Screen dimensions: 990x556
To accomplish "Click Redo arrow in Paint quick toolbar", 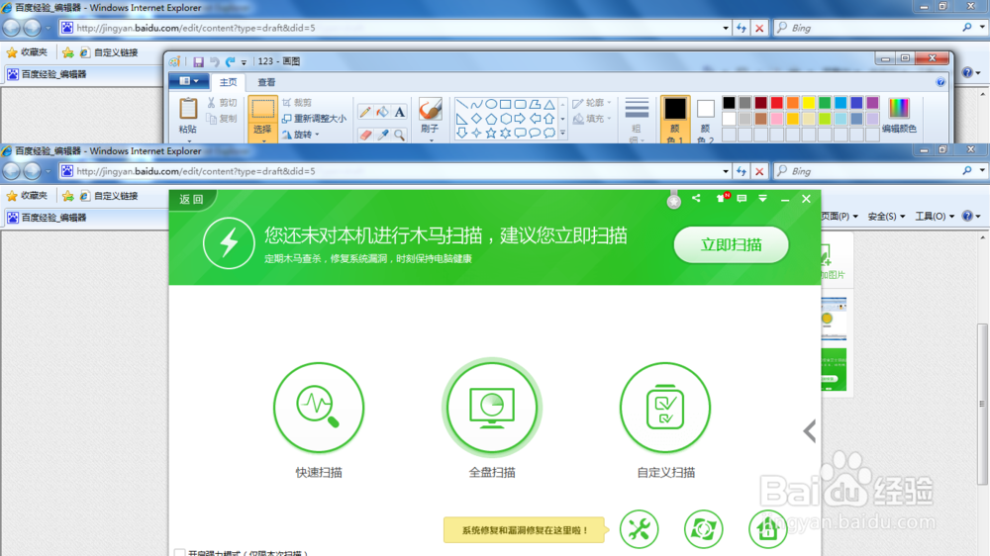I will (230, 62).
